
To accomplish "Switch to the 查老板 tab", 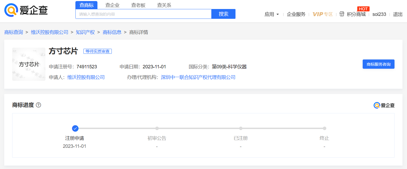I will click(138, 5).
